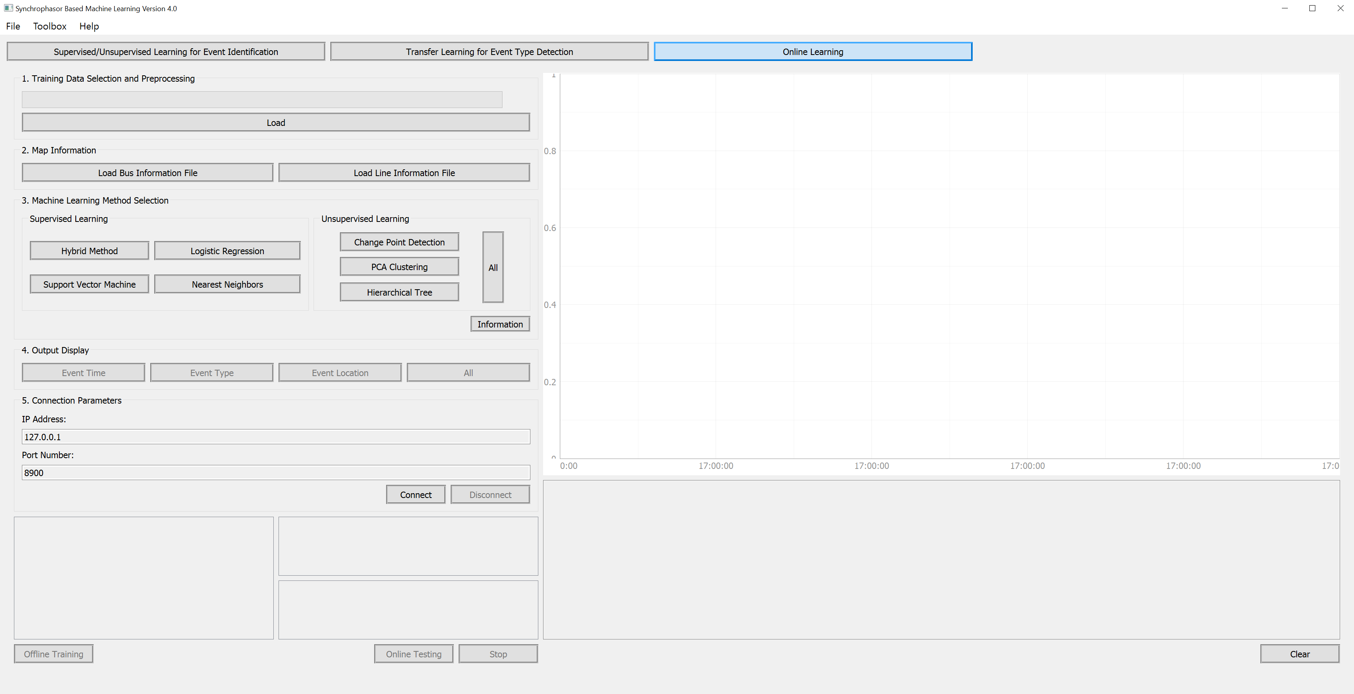Select Change Point Detection
The width and height of the screenshot is (1354, 694).
(399, 242)
